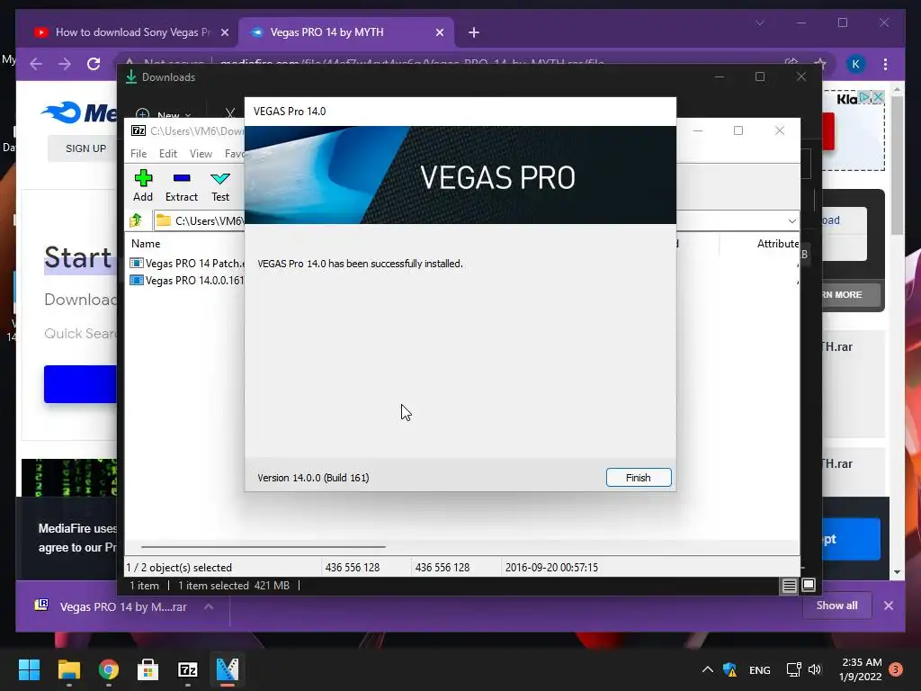Close the ad with X icon

(x=877, y=97)
